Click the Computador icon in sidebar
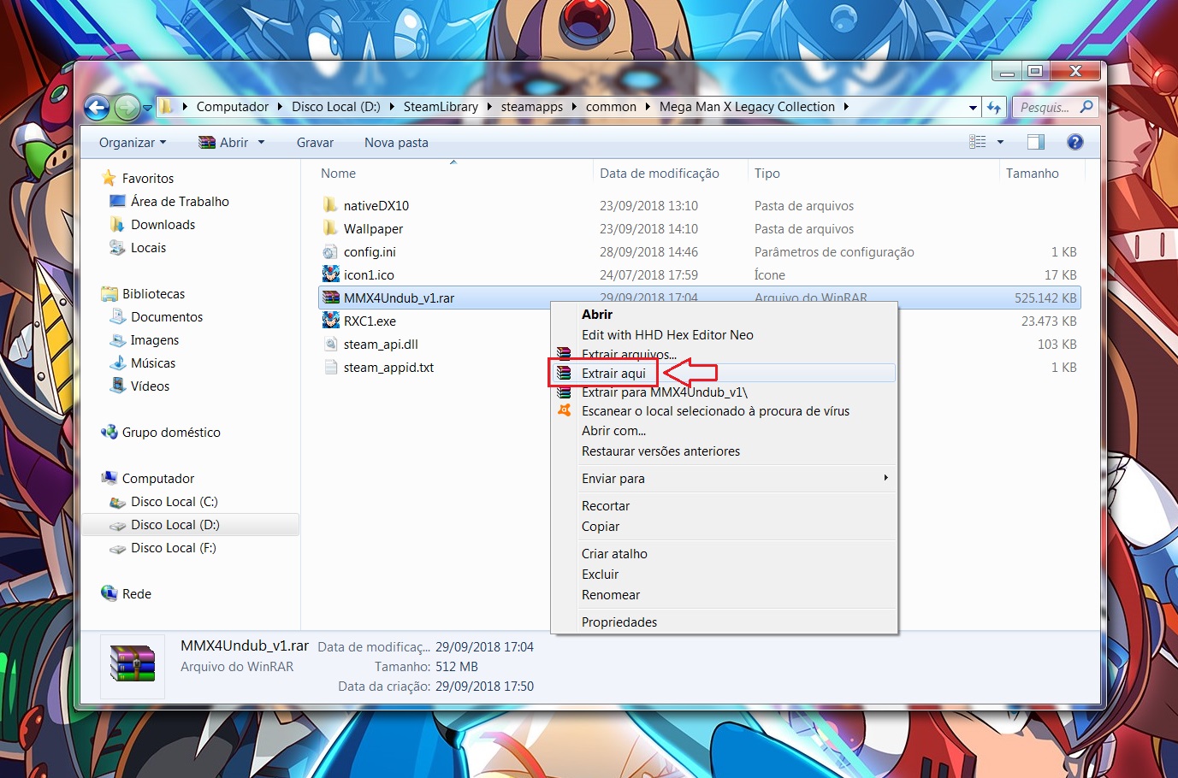 [x=109, y=478]
